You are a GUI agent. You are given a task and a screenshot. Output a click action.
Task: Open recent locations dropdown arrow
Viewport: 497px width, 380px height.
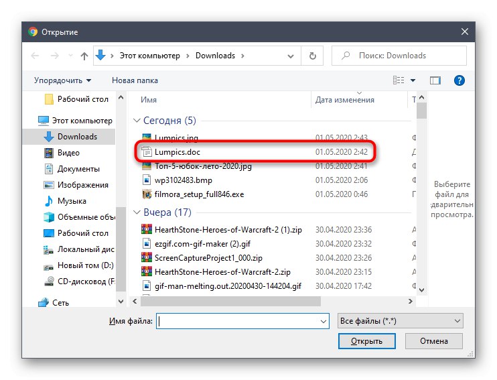pos(70,56)
